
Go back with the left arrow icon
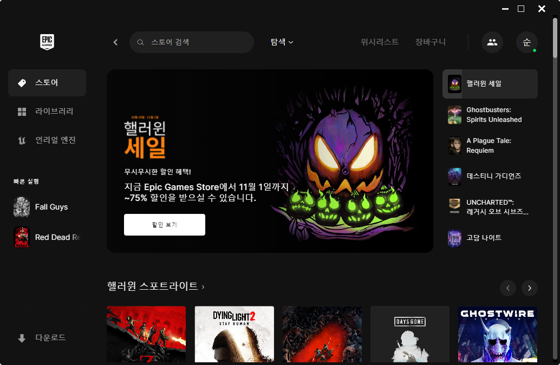pyautogui.click(x=115, y=42)
